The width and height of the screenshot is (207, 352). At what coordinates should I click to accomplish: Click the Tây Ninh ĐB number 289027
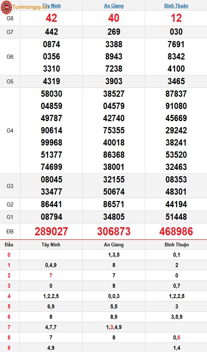[51, 232]
